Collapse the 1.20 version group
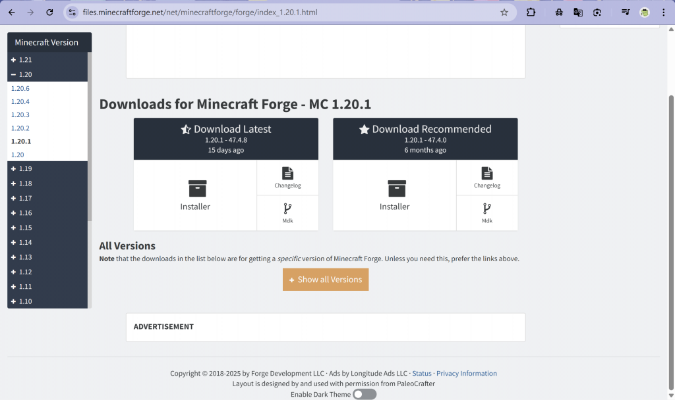675x400 pixels. (47, 74)
